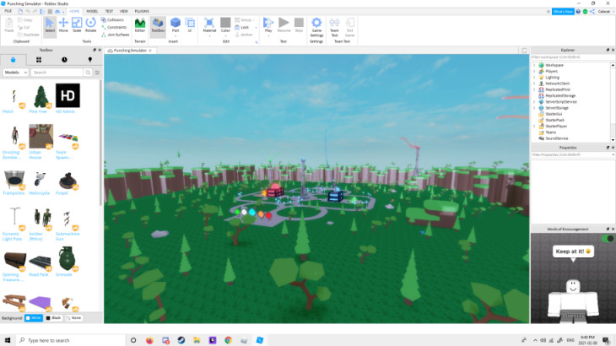Open the Toolbox Recent tab
Image resolution: width=616 pixels, height=346 pixels.
(64, 60)
